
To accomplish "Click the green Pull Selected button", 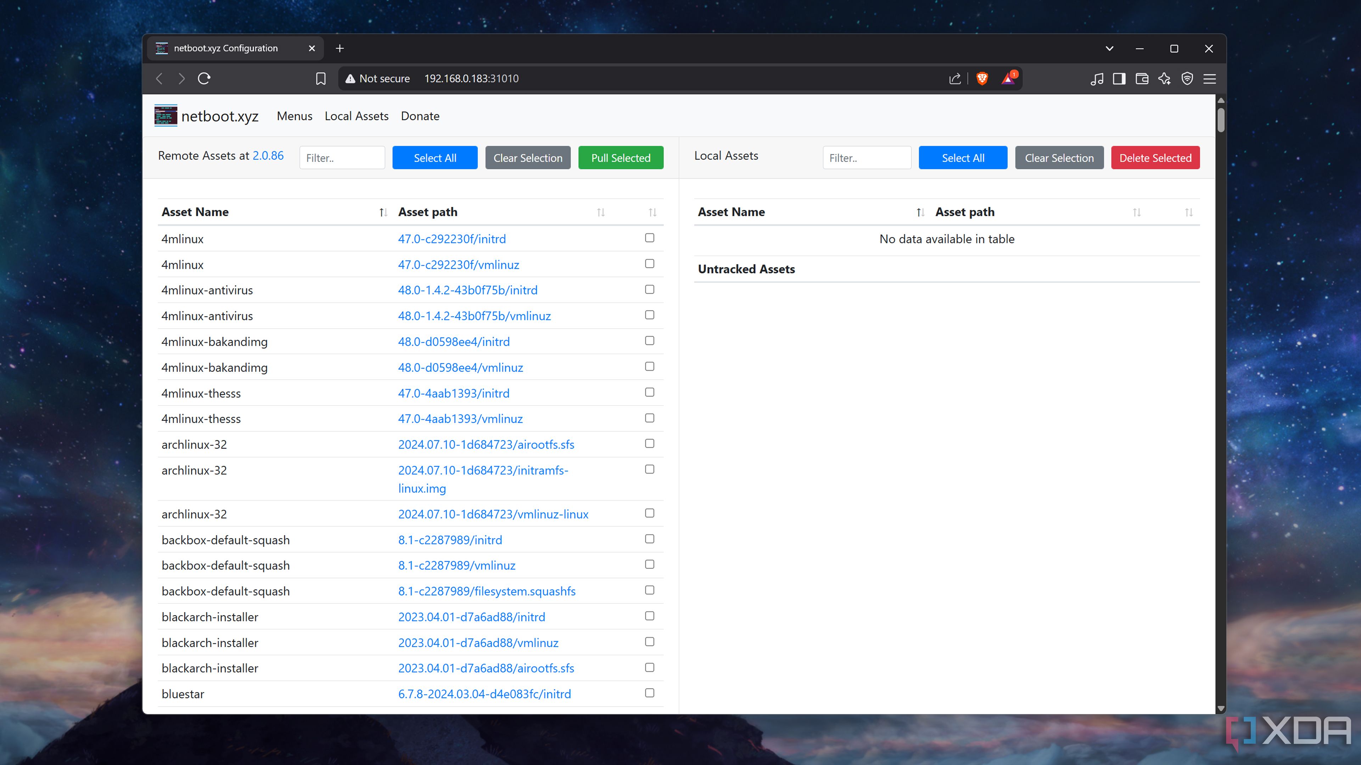I will [621, 158].
